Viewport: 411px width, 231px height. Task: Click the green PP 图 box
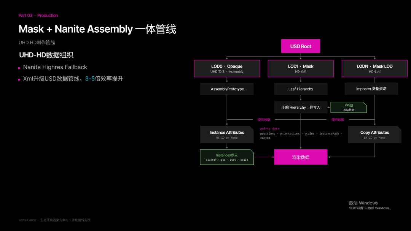[349, 107]
